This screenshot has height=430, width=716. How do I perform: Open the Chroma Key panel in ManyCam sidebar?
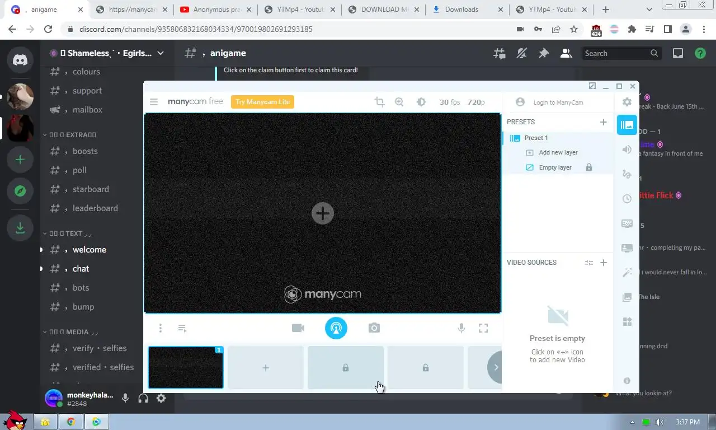click(x=627, y=223)
